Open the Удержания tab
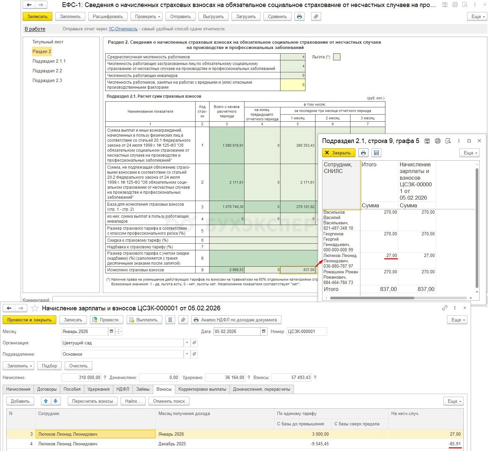Screen dimensions: 488x451 tap(98, 389)
